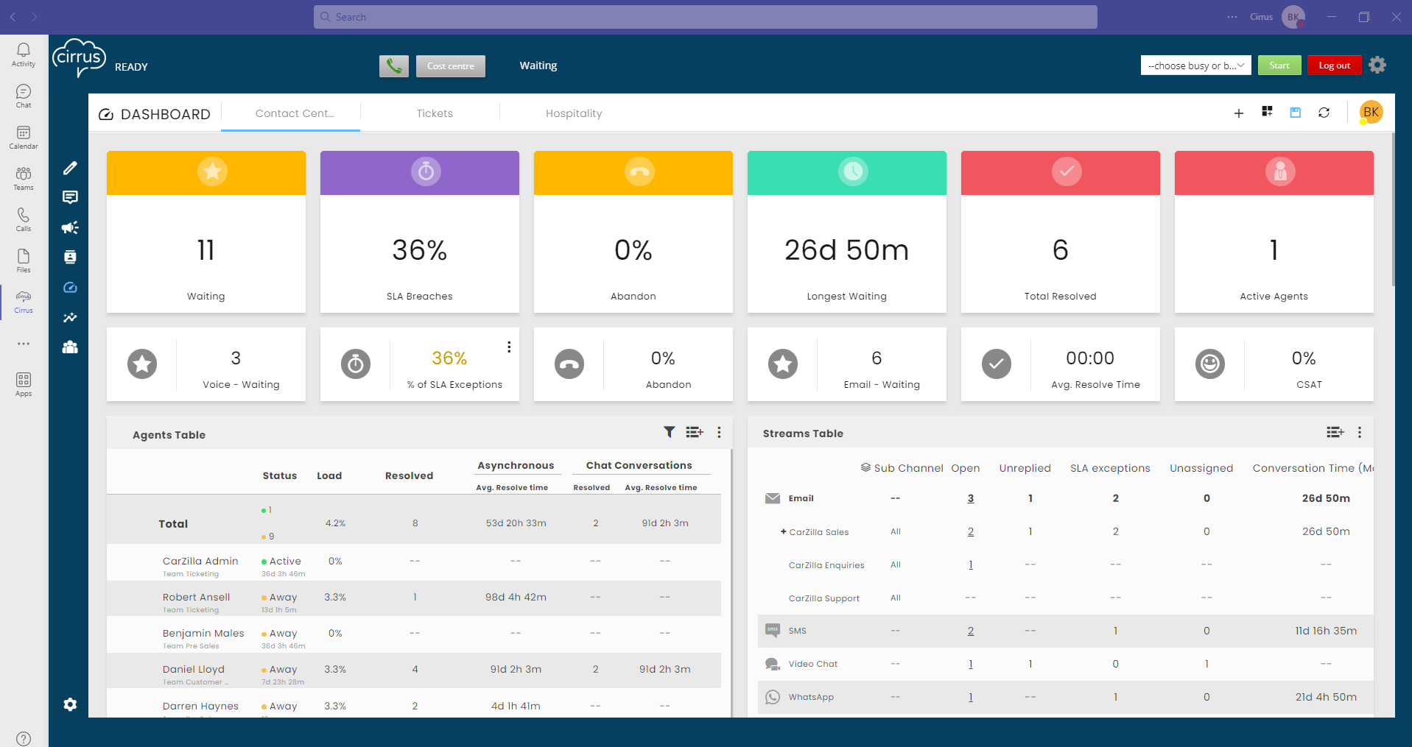Open the choose busy or break dropdown
The height and width of the screenshot is (747, 1412).
(x=1195, y=65)
